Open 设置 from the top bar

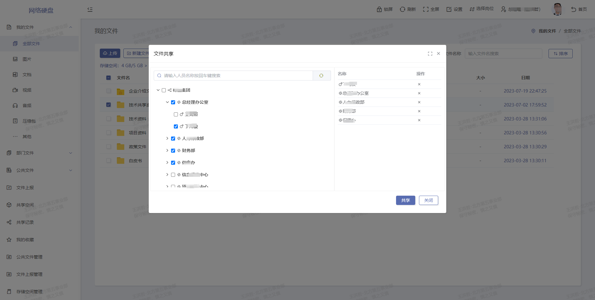click(x=454, y=9)
